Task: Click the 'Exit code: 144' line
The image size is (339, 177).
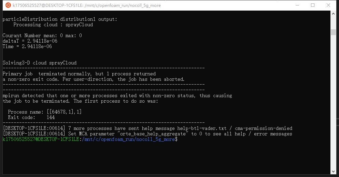Action: [x=31, y=118]
